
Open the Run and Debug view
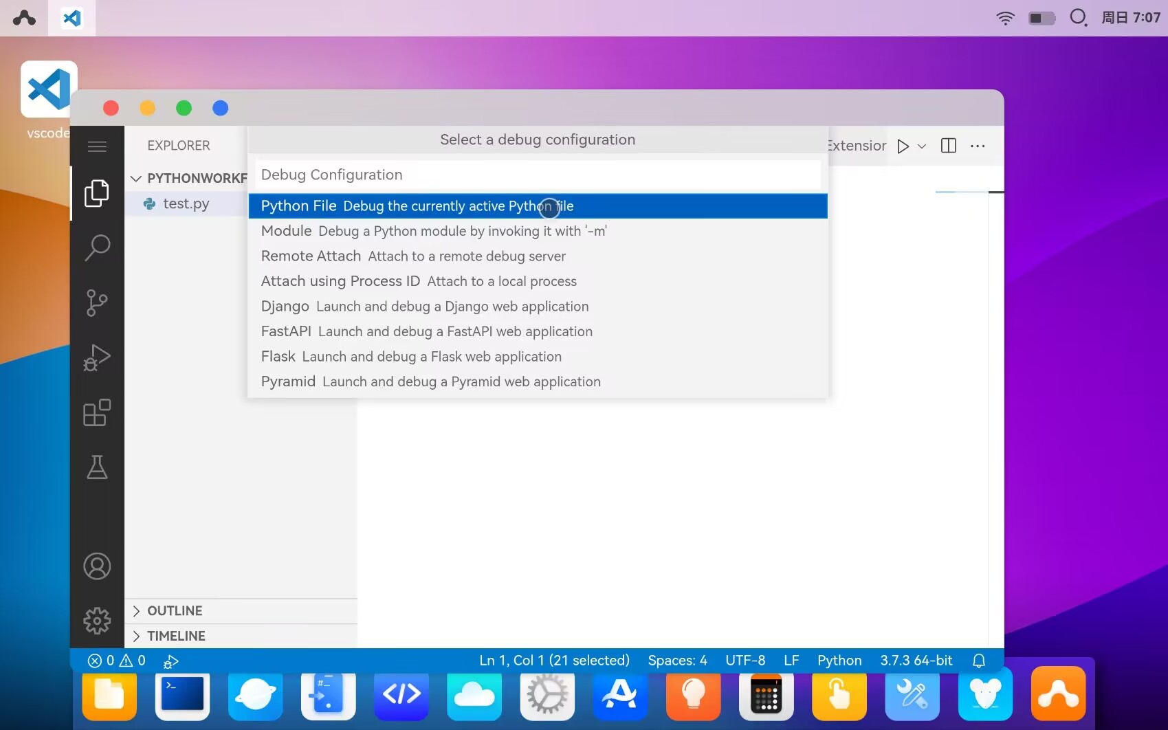click(97, 357)
